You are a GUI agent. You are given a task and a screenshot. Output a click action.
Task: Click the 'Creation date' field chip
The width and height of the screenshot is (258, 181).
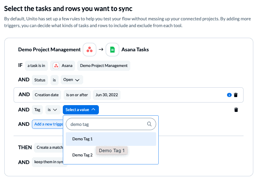click(47, 95)
